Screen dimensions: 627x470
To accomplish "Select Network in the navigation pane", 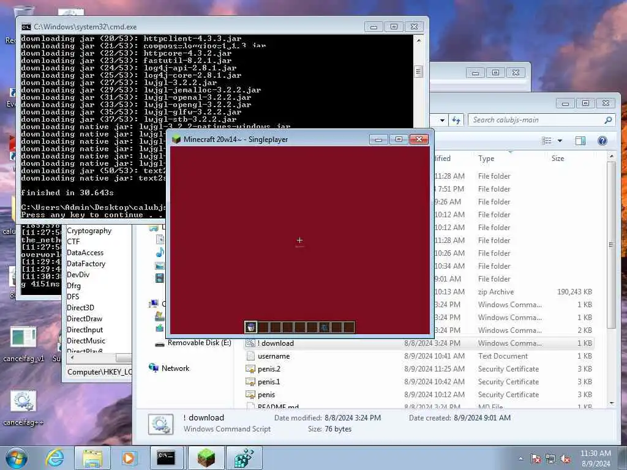I will [x=175, y=368].
